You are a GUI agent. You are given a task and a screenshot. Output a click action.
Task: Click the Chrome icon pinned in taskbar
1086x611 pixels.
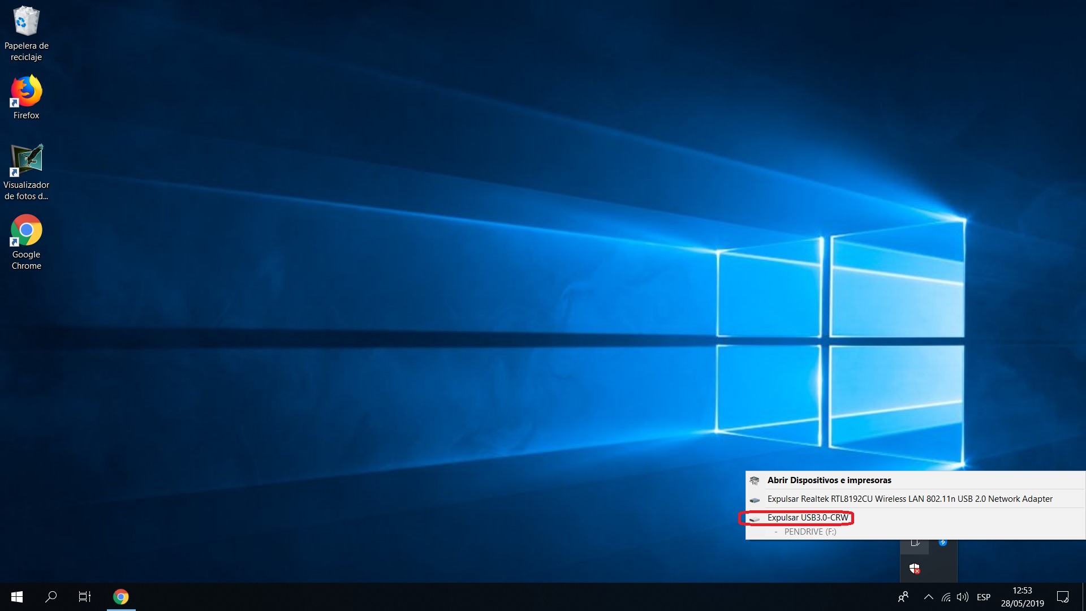point(120,597)
